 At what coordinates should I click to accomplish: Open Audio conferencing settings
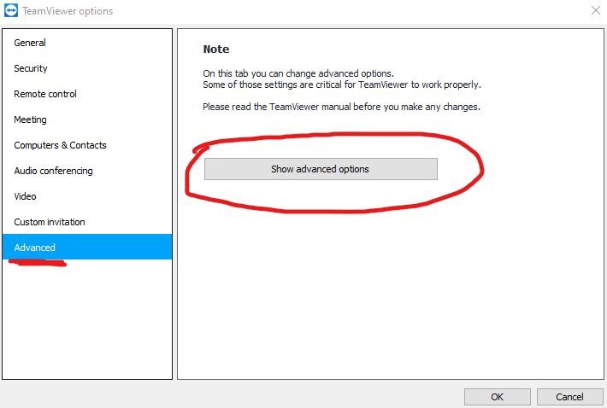[87, 171]
